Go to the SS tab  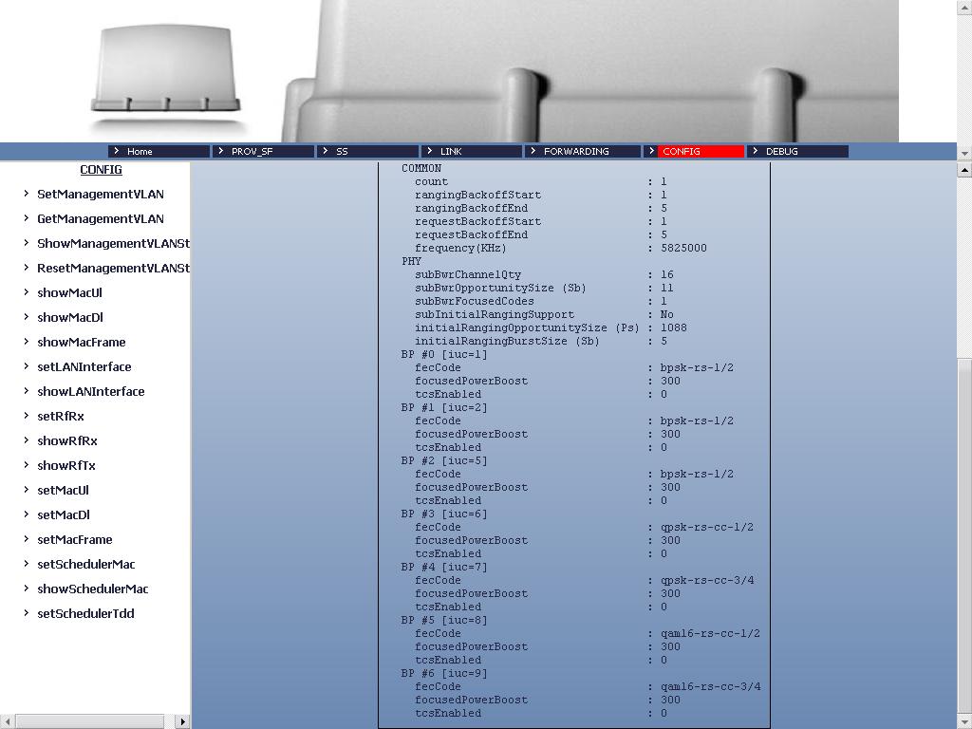(x=367, y=151)
